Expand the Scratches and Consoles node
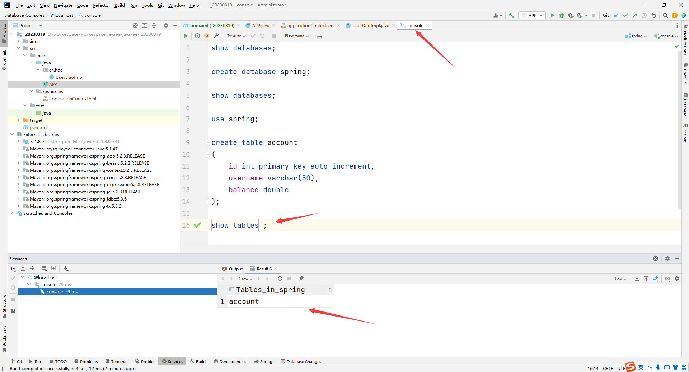This screenshot has width=689, height=372. (x=12, y=213)
